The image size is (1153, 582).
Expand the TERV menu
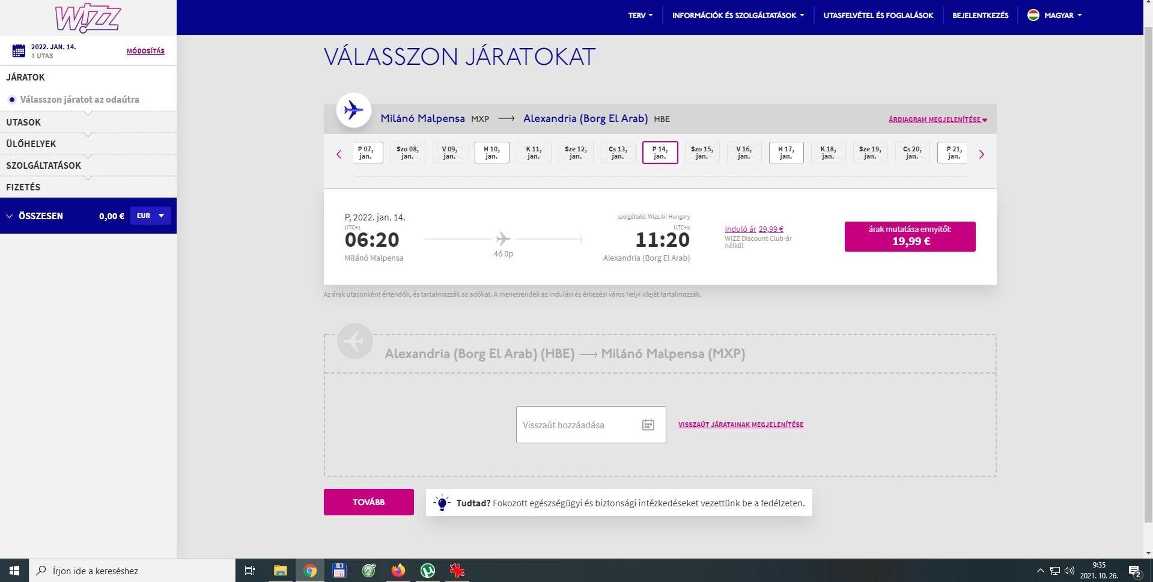pyautogui.click(x=640, y=16)
